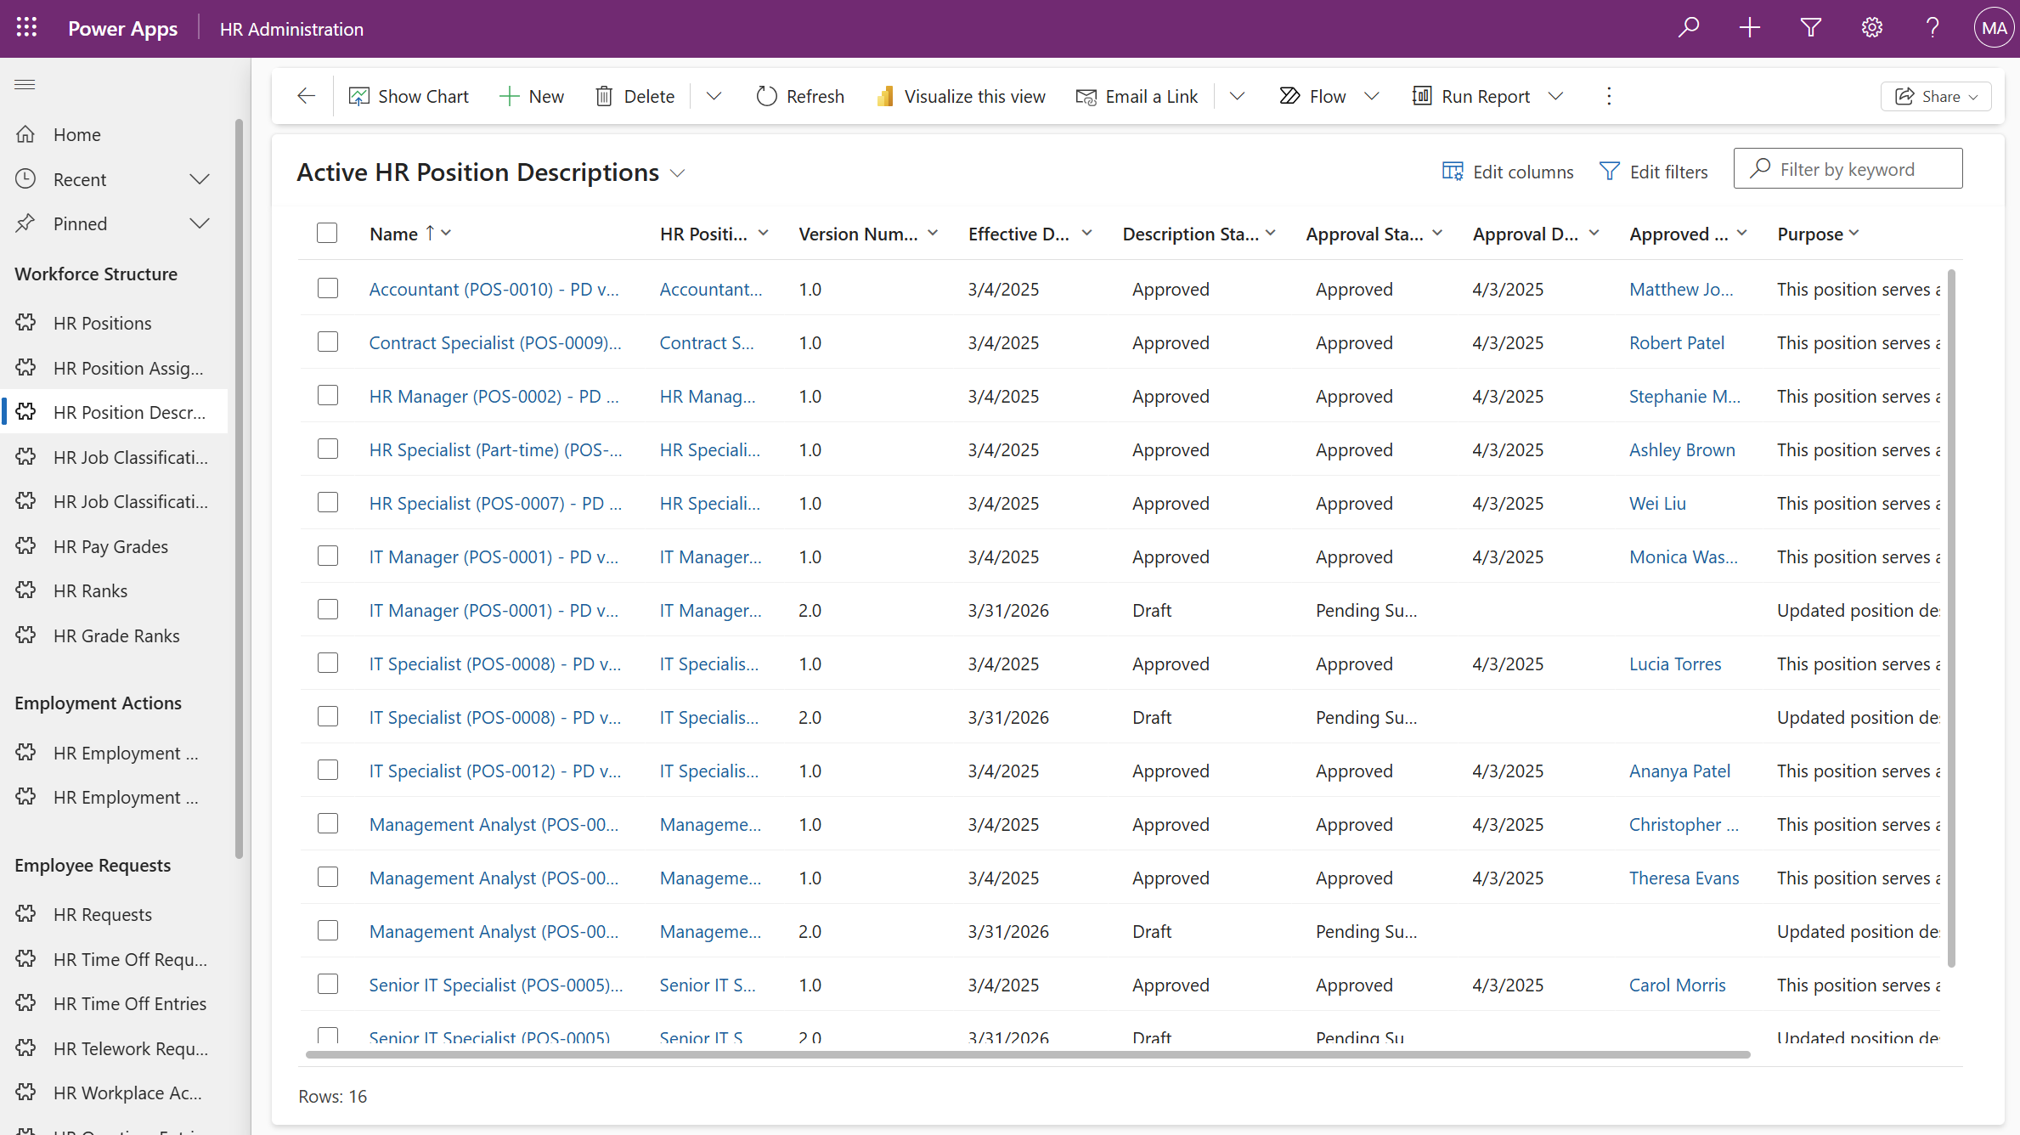Screen dimensions: 2020x1135
Task: Click New record button
Action: (x=532, y=96)
